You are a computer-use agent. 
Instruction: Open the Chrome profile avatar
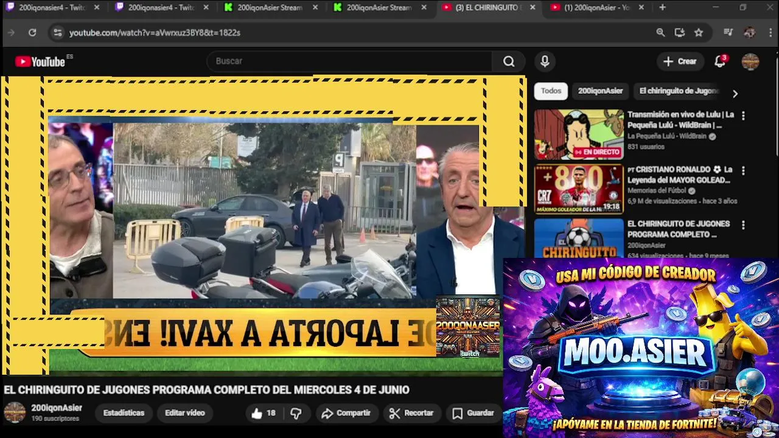point(750,33)
